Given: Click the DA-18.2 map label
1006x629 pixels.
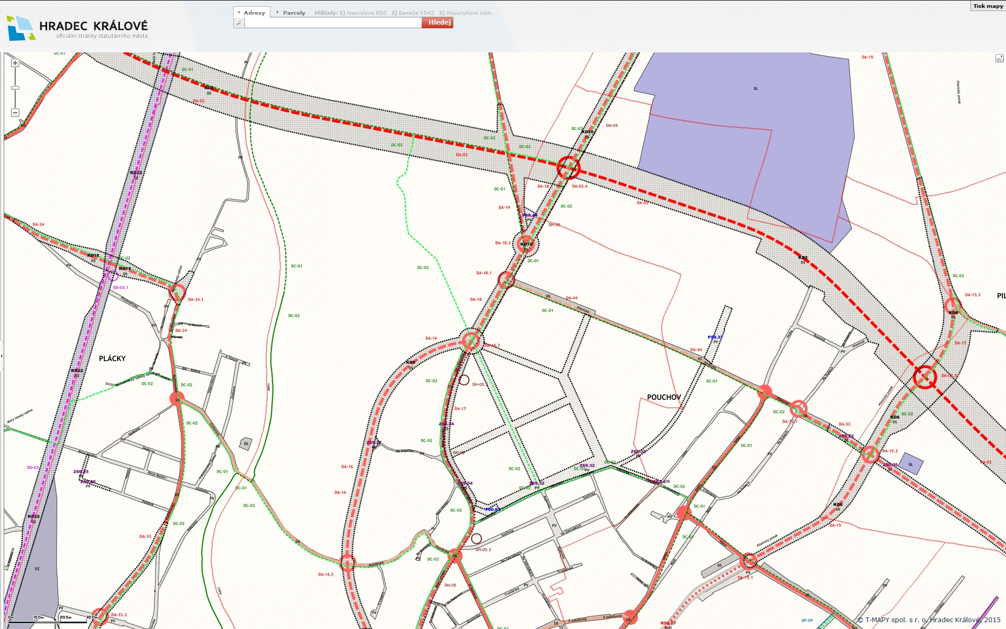Looking at the screenshot, I should [503, 243].
